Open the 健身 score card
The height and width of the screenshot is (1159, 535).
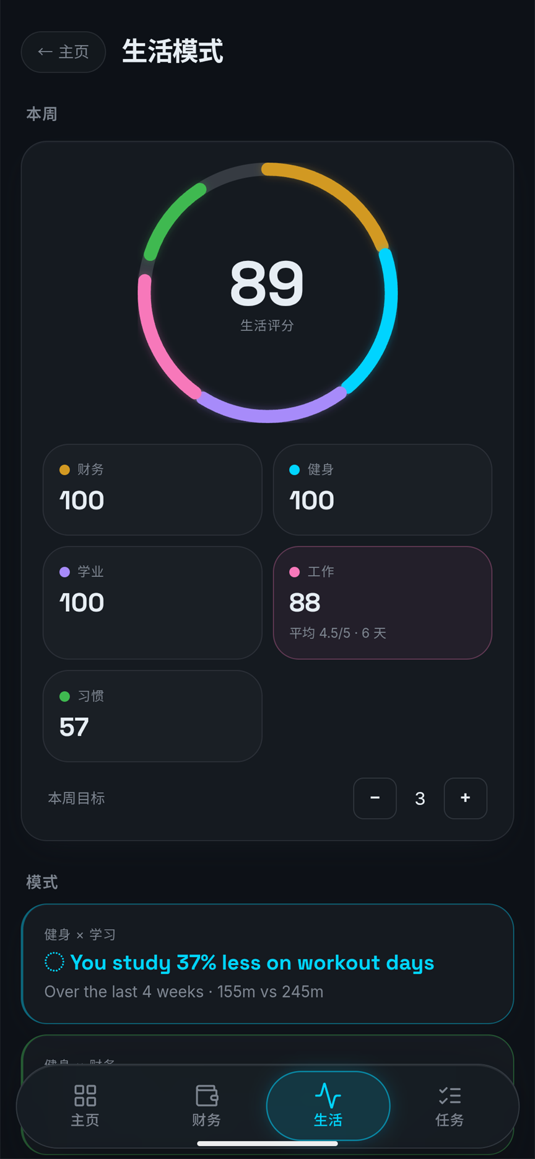383,490
